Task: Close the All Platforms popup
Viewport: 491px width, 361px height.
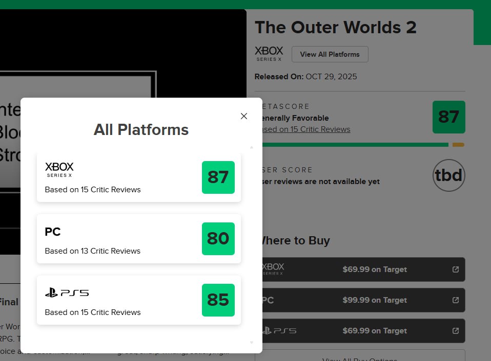Action: tap(244, 116)
